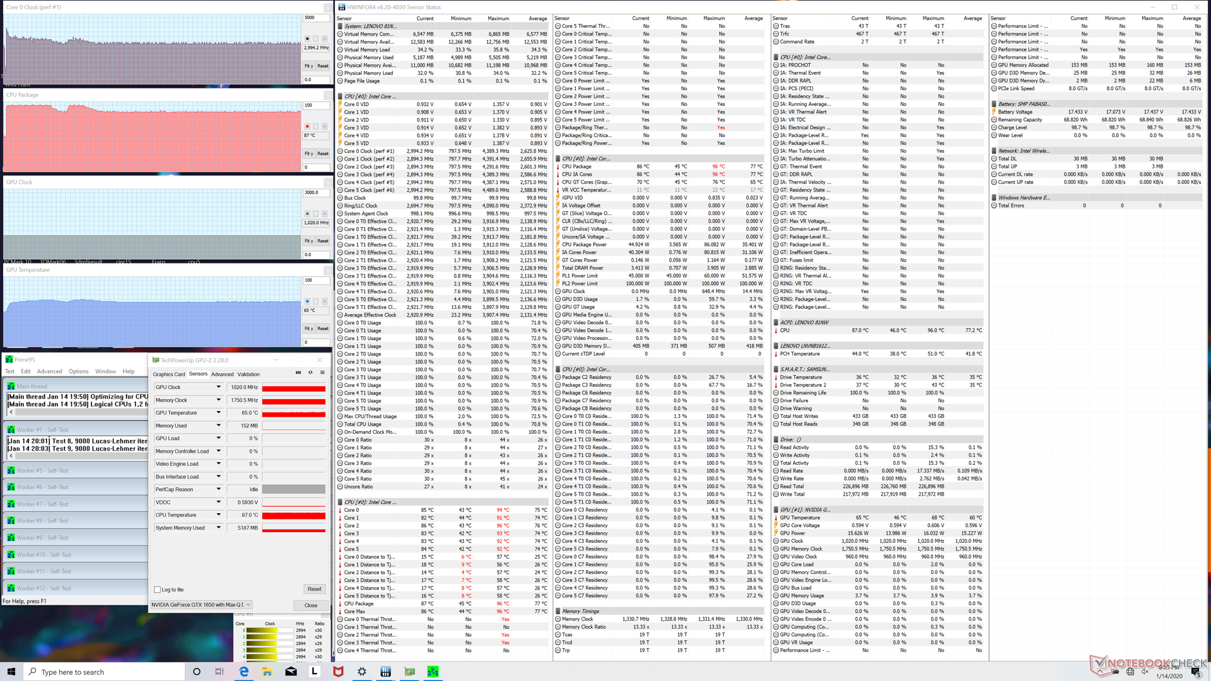The height and width of the screenshot is (681, 1211).
Task: Open Task View on taskbar
Action: (x=219, y=672)
